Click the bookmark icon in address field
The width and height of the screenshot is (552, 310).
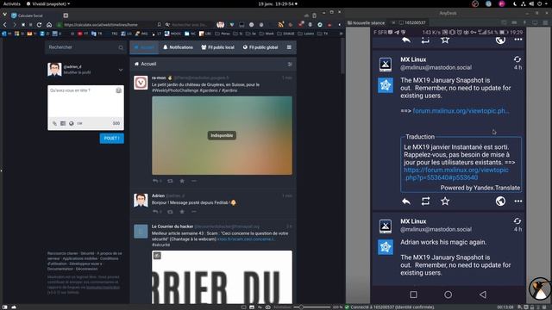pyautogui.click(x=159, y=25)
